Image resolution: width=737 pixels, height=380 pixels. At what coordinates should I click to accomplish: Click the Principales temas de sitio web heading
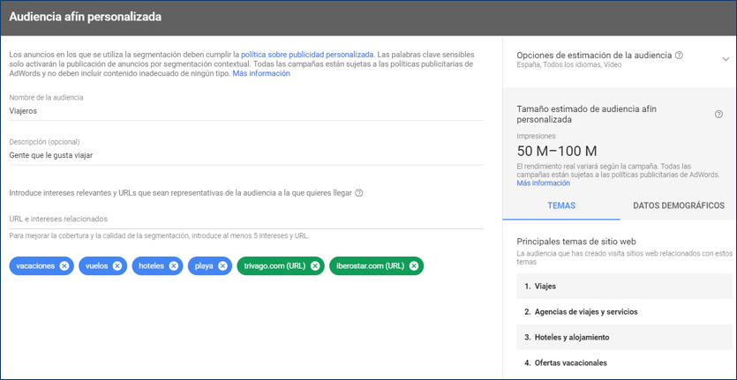tap(576, 242)
